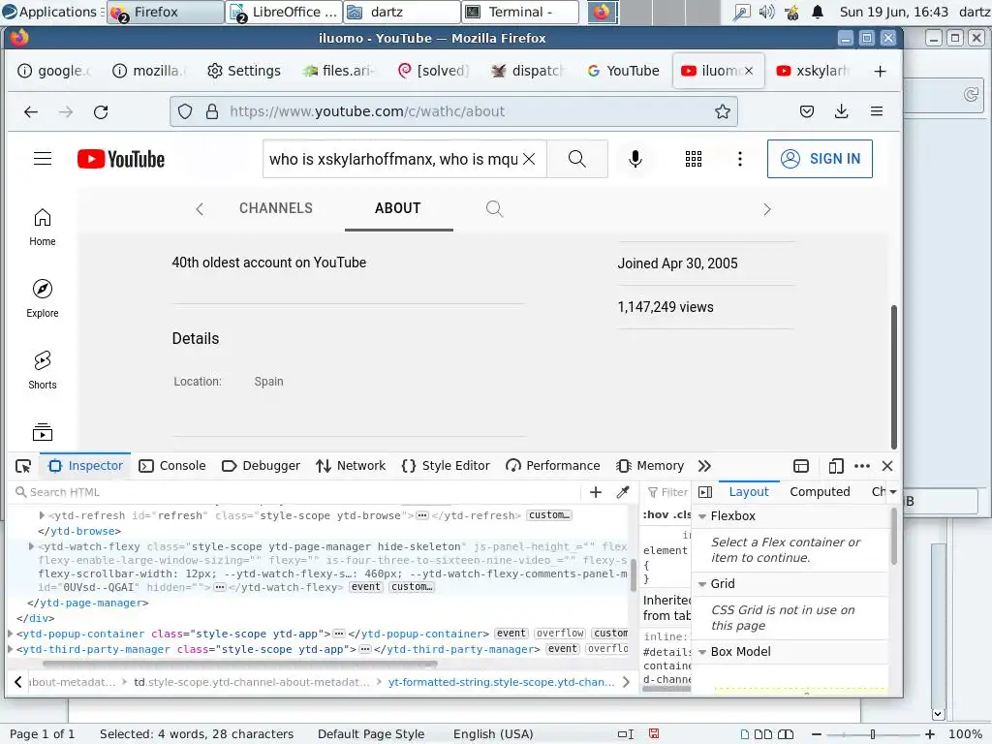
Task: Expand the ytd-refresh node
Action: tap(42, 515)
